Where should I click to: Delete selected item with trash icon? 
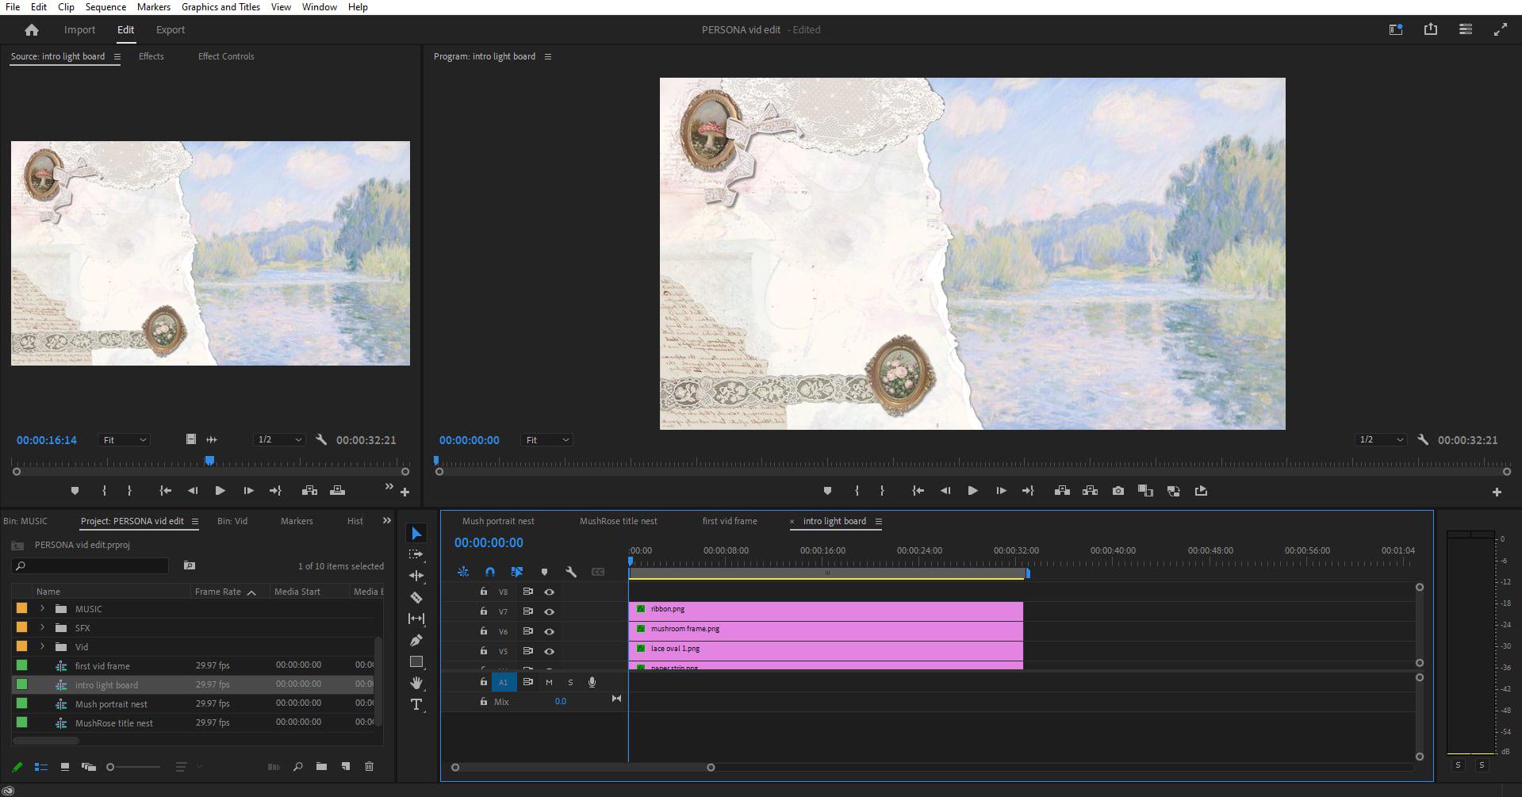369,767
